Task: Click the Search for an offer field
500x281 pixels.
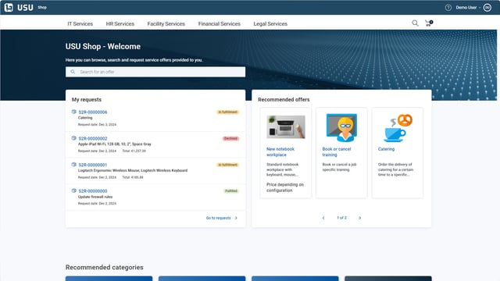Action: pos(155,72)
